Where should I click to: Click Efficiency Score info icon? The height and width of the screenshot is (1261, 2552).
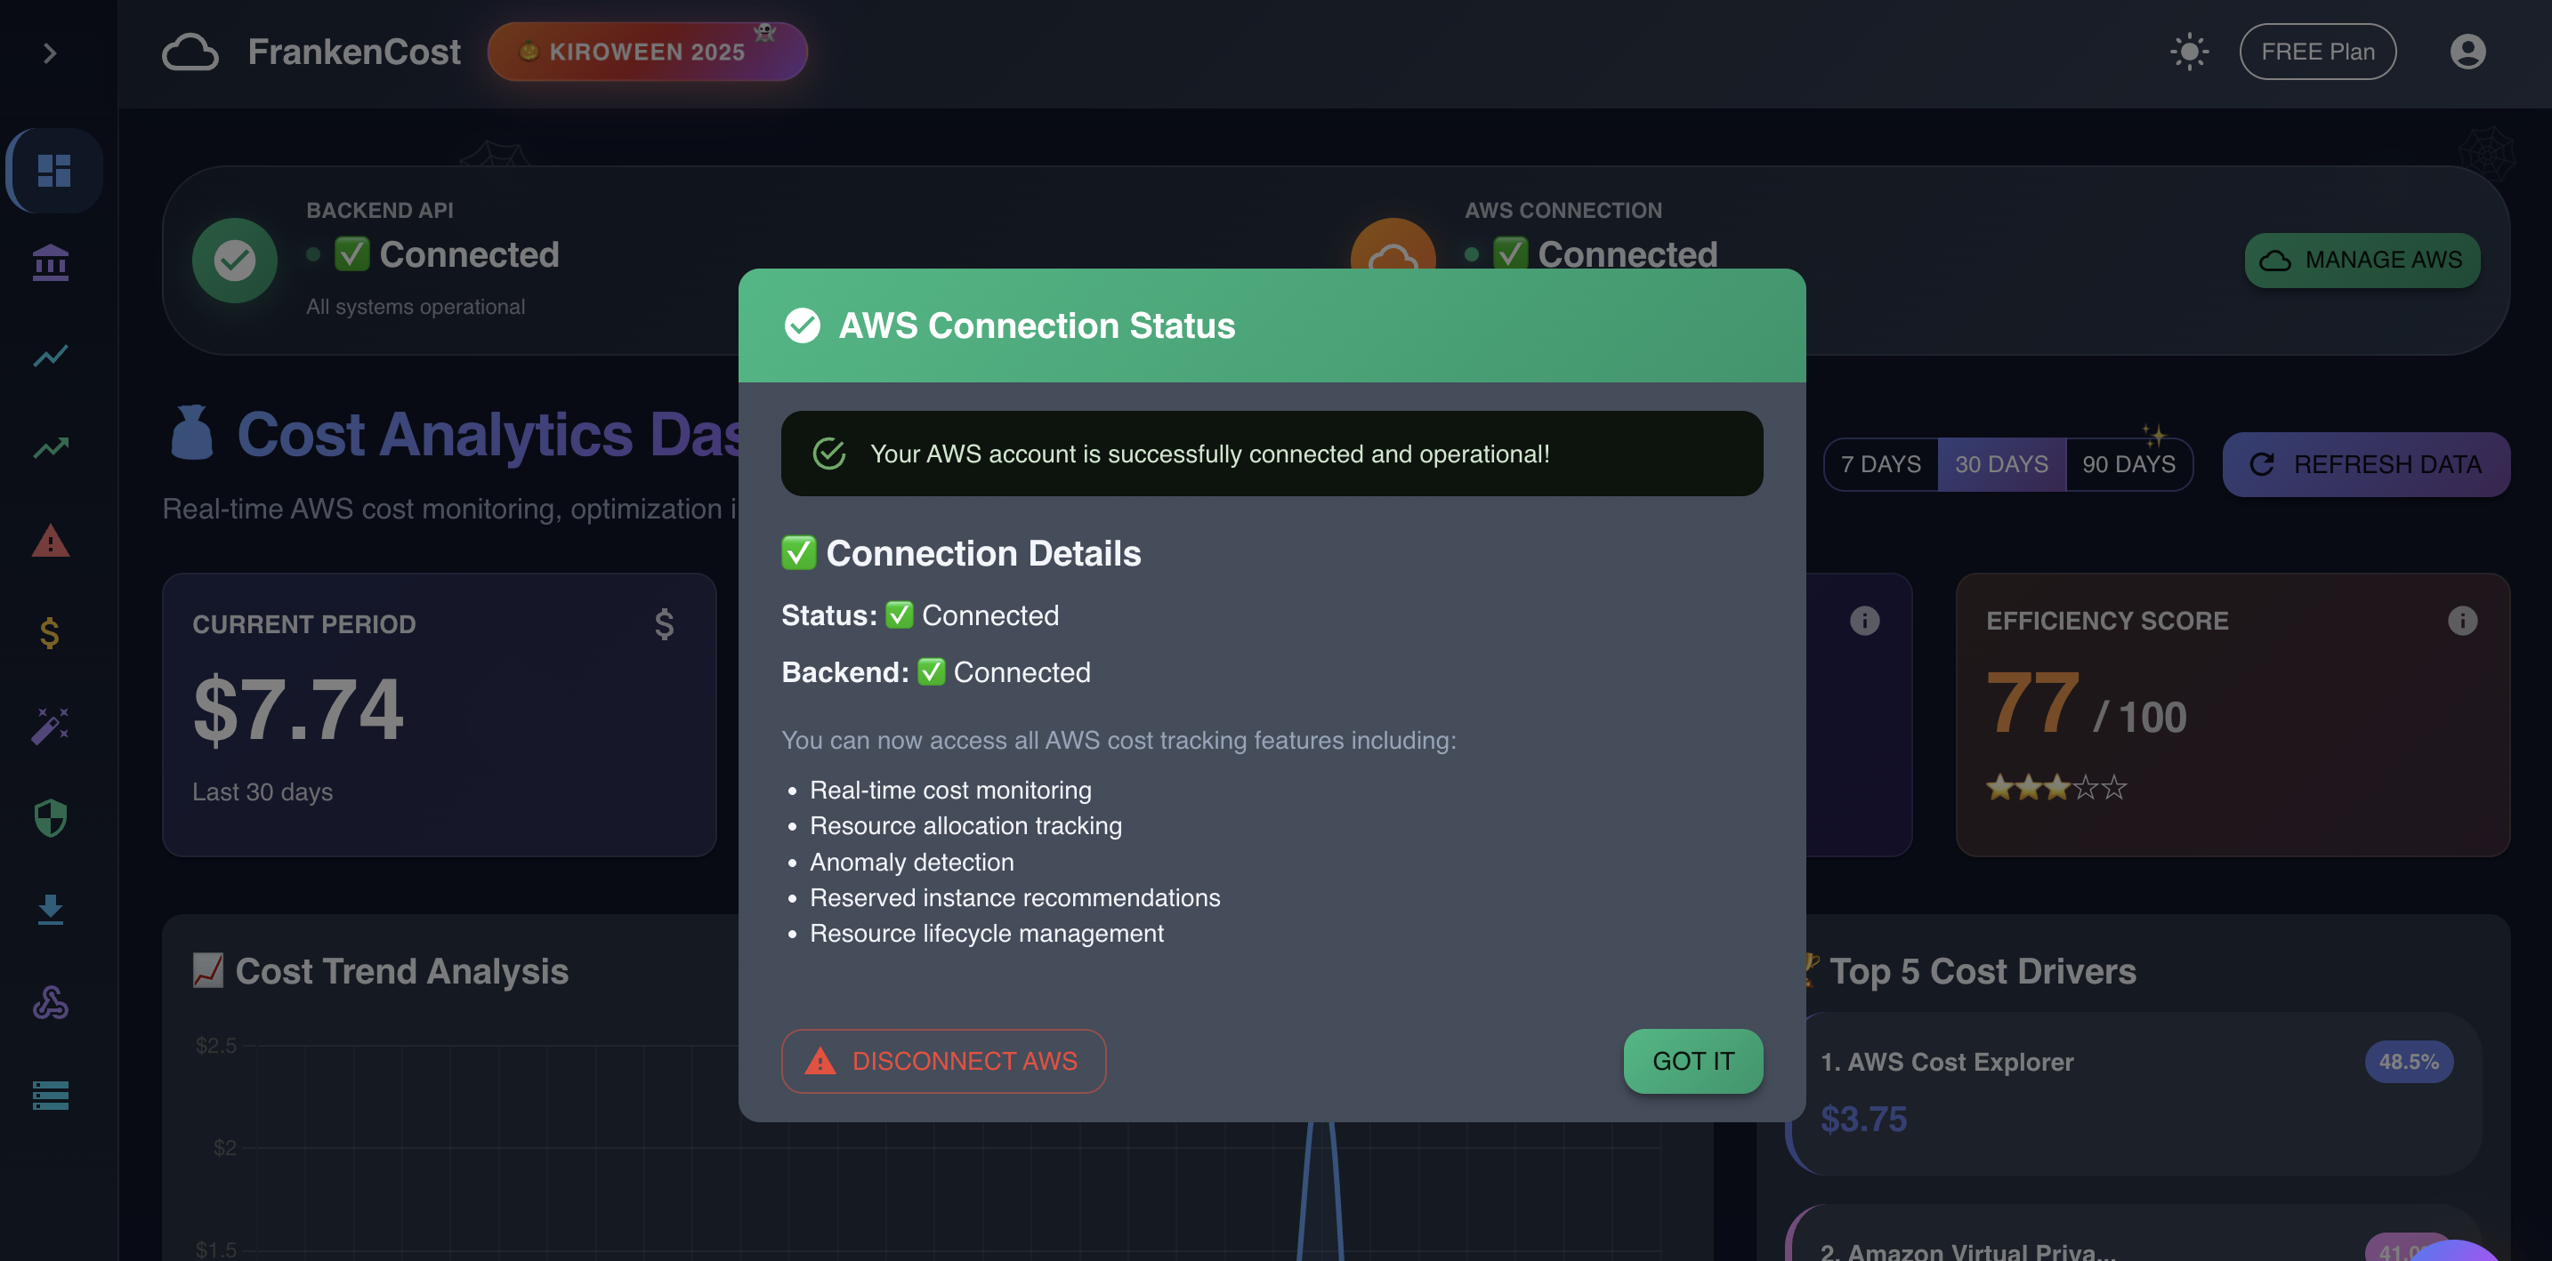(x=2462, y=621)
